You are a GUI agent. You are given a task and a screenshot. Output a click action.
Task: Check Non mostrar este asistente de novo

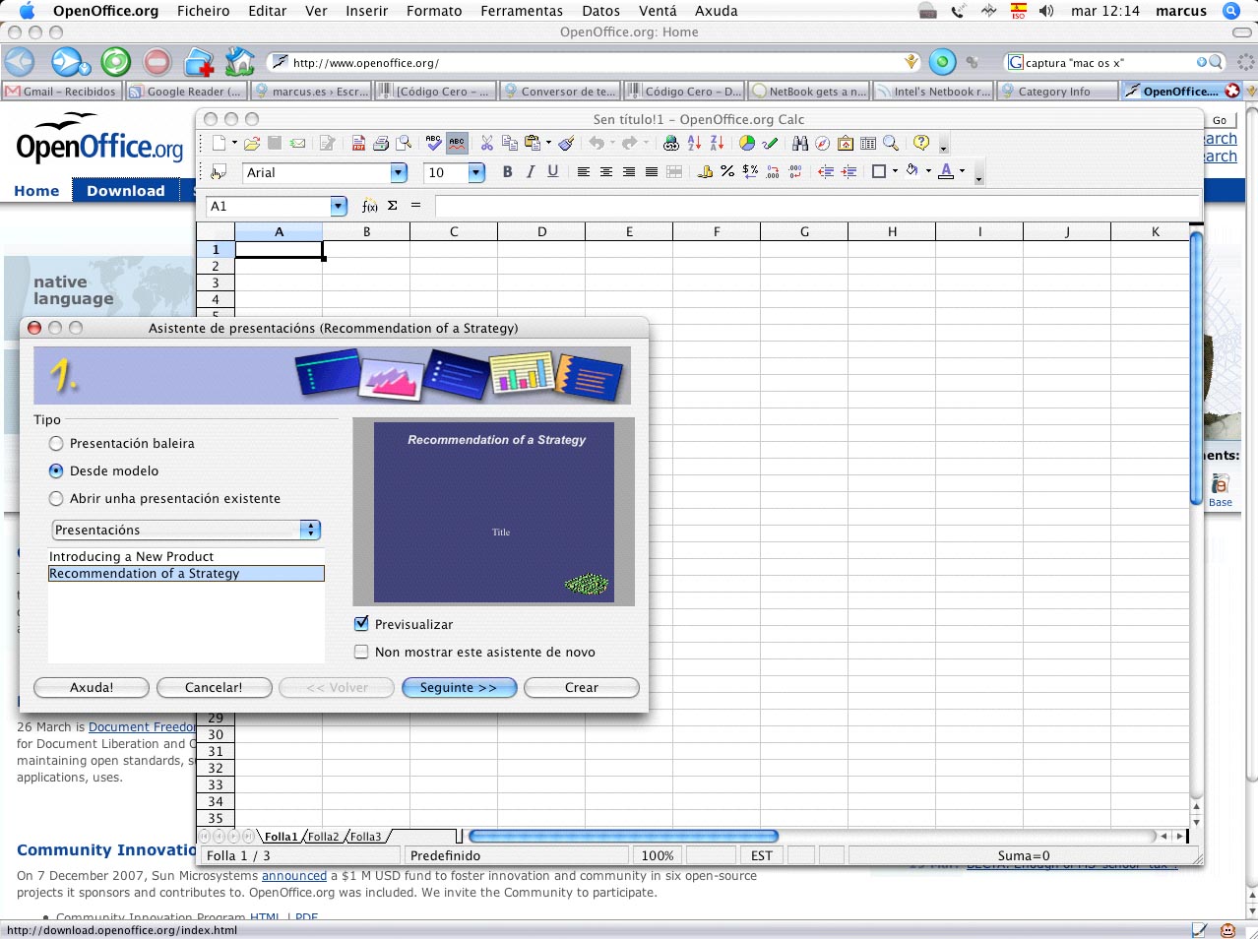tap(361, 652)
